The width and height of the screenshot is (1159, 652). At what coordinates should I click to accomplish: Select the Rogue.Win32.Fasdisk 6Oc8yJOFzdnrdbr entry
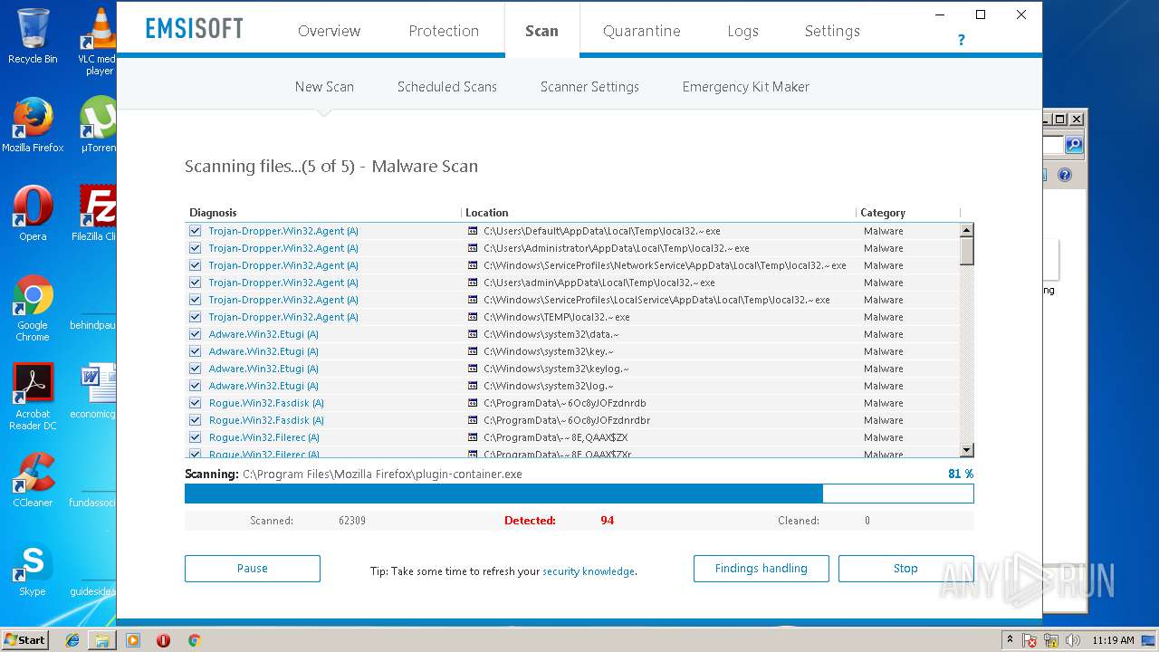[x=572, y=420]
